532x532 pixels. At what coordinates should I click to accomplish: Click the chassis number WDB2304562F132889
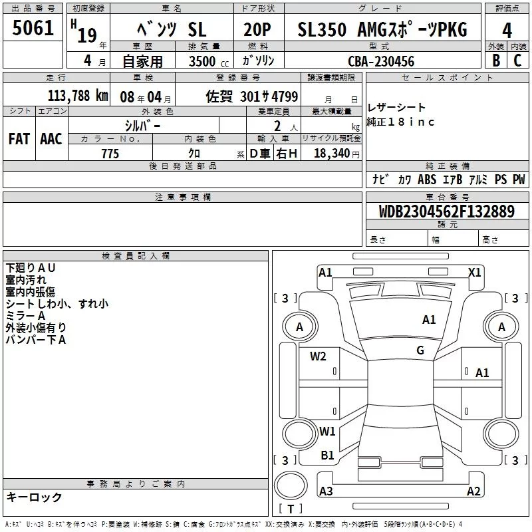447,211
